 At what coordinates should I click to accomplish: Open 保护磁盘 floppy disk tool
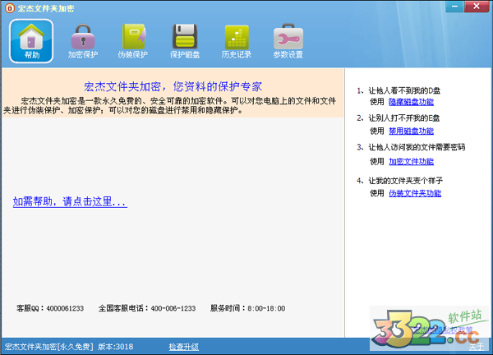point(185,41)
